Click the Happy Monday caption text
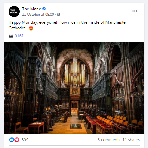 point(68,25)
